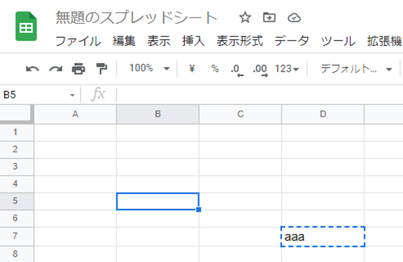403x262 pixels.
Task: Apply percent format
Action: [x=215, y=69]
